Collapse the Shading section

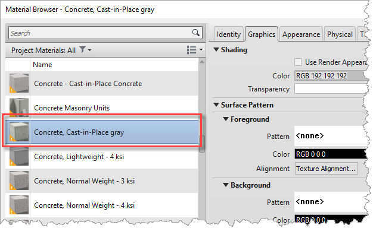216,49
